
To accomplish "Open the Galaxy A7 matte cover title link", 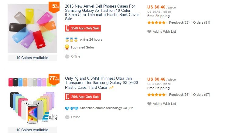I will coord(102,12).
